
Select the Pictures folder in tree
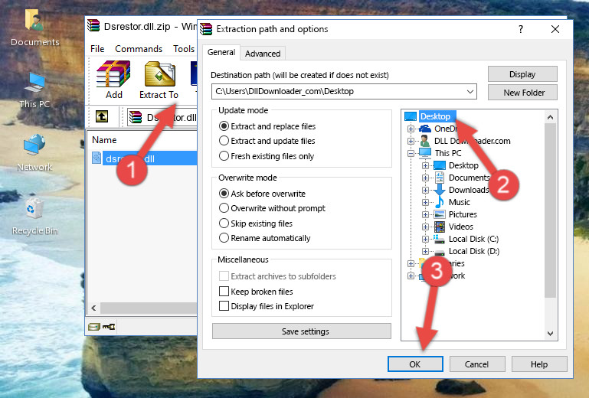pyautogui.click(x=463, y=214)
